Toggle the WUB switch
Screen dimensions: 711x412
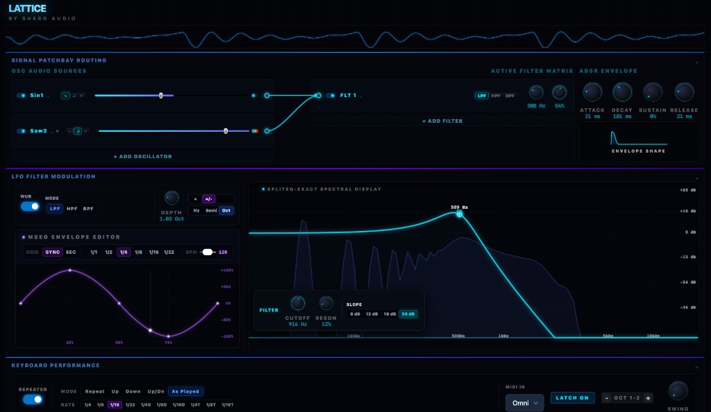pyautogui.click(x=30, y=207)
